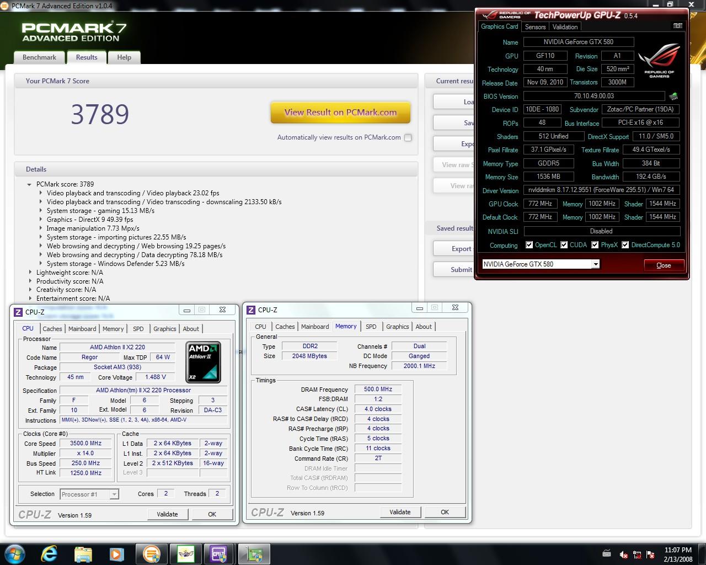Expand the Creativity score N/A node
The width and height of the screenshot is (706, 565).
[30, 290]
